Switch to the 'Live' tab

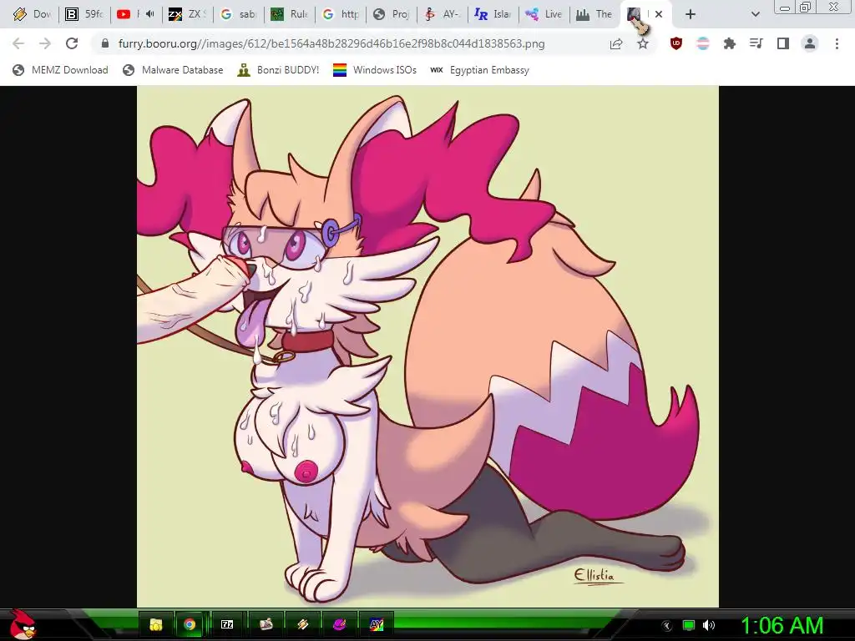click(x=545, y=14)
